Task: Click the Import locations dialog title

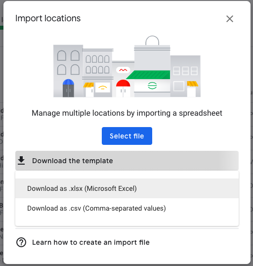Action: click(x=48, y=18)
